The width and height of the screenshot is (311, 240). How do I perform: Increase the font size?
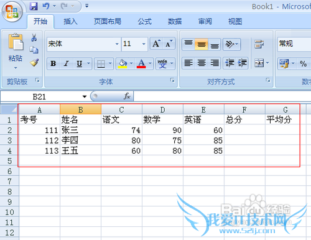(157, 44)
